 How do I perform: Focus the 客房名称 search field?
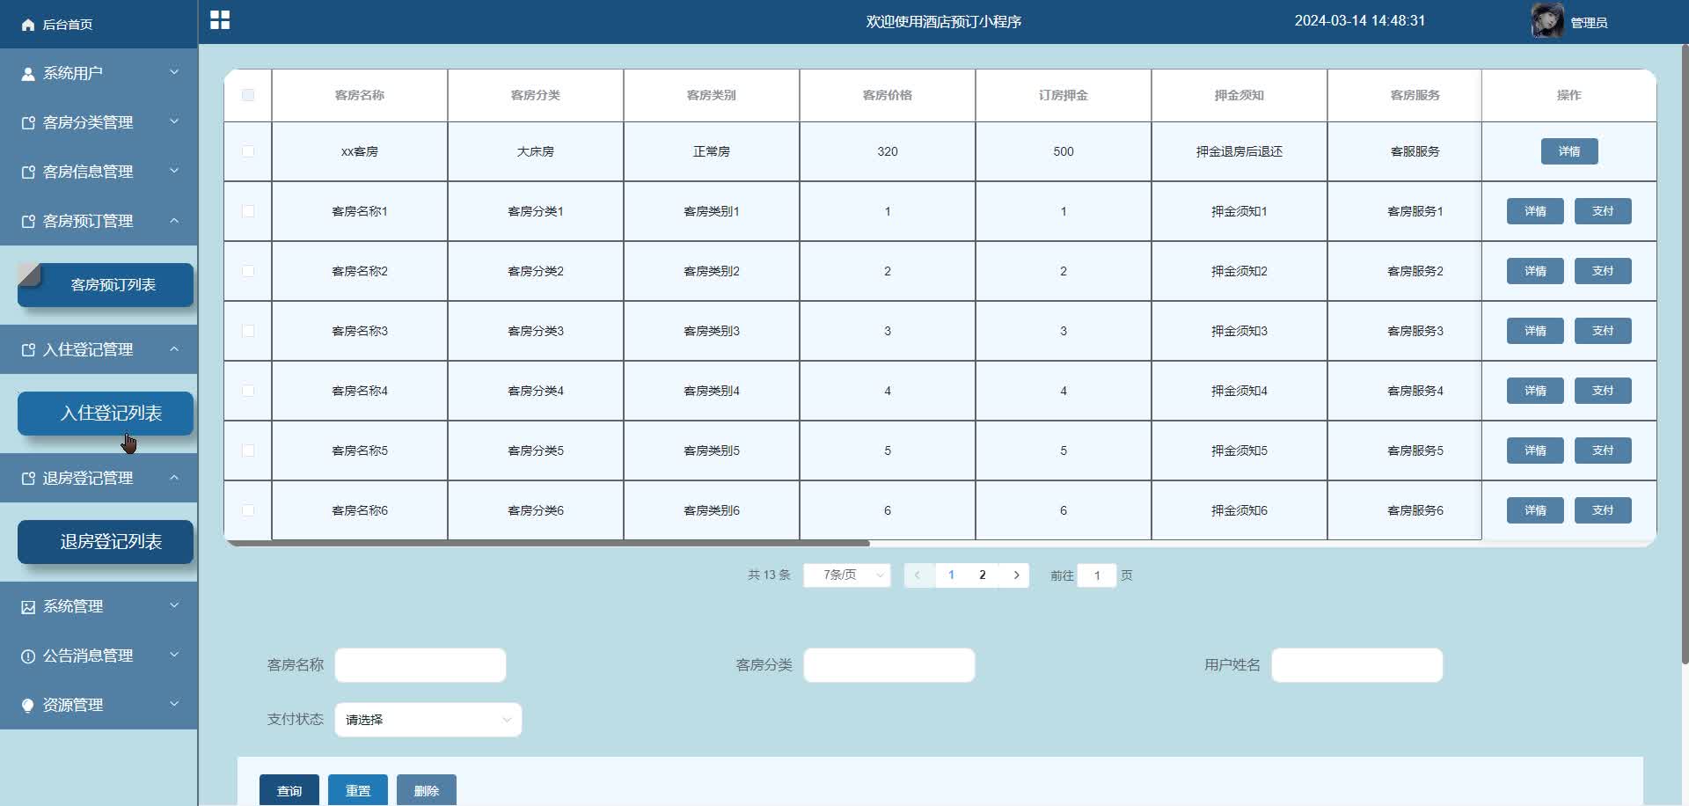point(420,665)
